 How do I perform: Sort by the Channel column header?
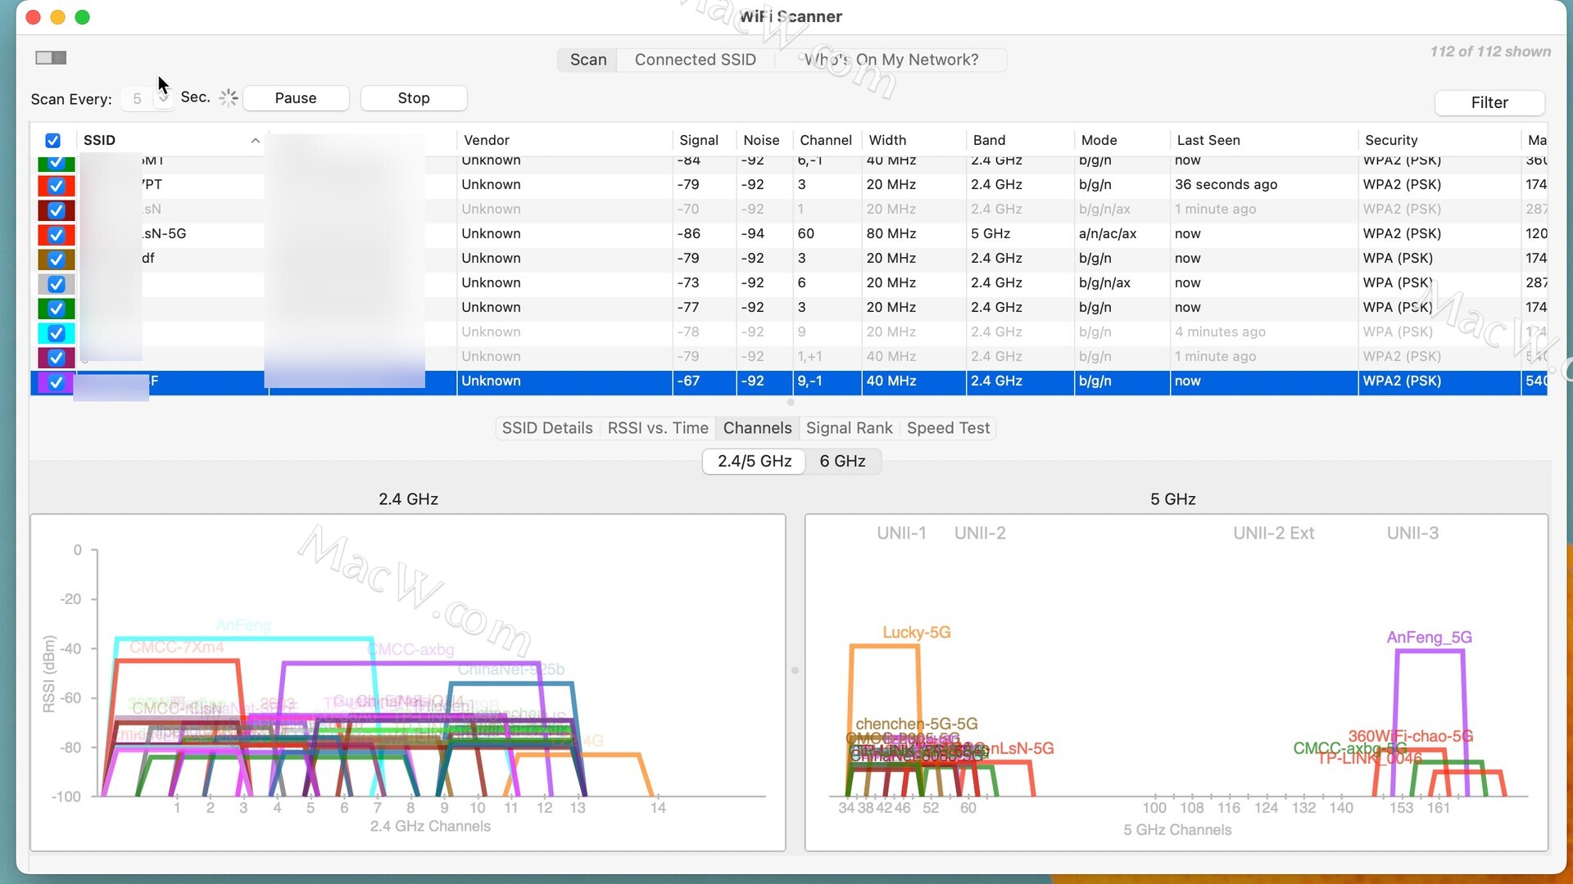pos(825,140)
